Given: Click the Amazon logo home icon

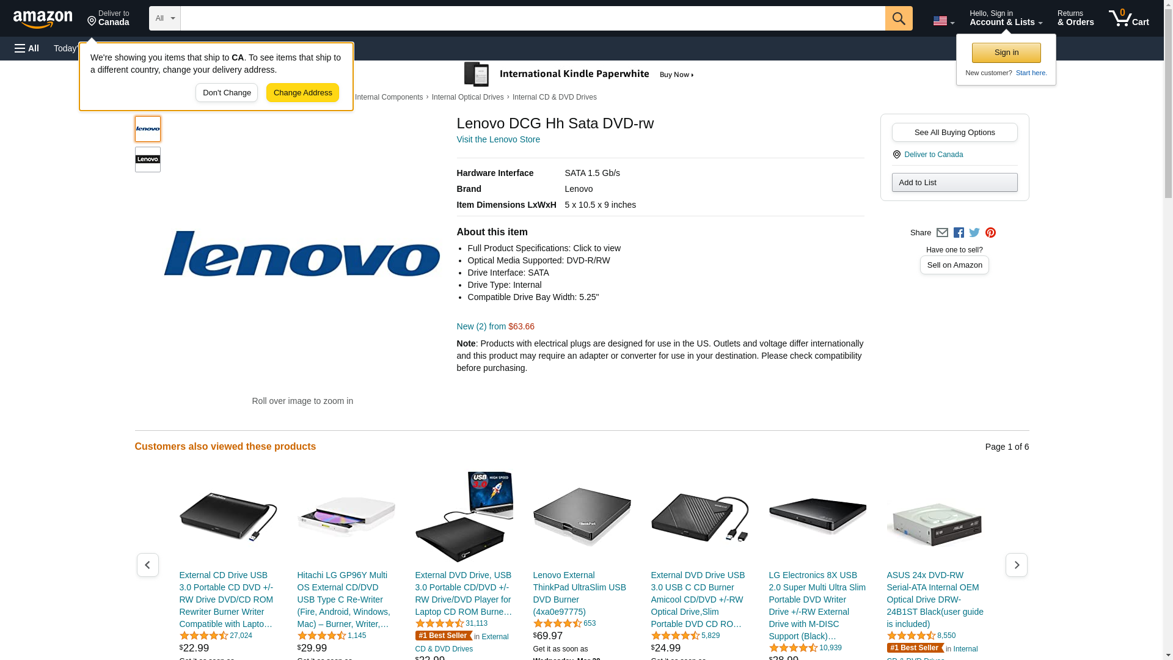Looking at the screenshot, I should 43,19.
